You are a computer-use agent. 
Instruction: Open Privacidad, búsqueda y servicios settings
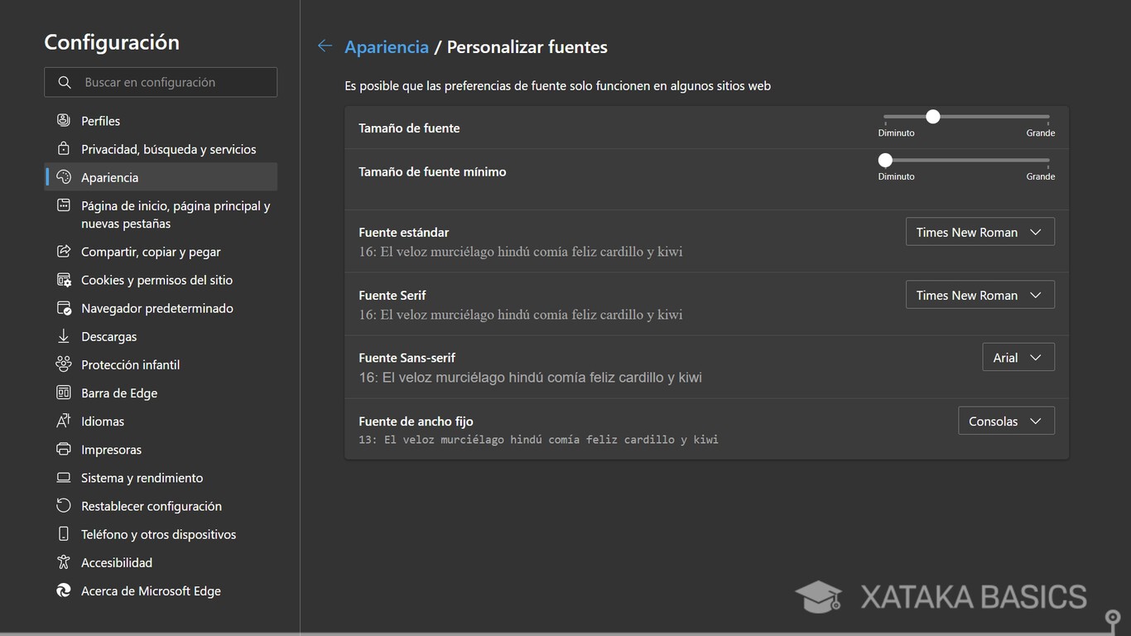coord(169,148)
